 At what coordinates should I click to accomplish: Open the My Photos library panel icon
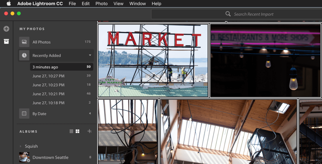(6, 41)
